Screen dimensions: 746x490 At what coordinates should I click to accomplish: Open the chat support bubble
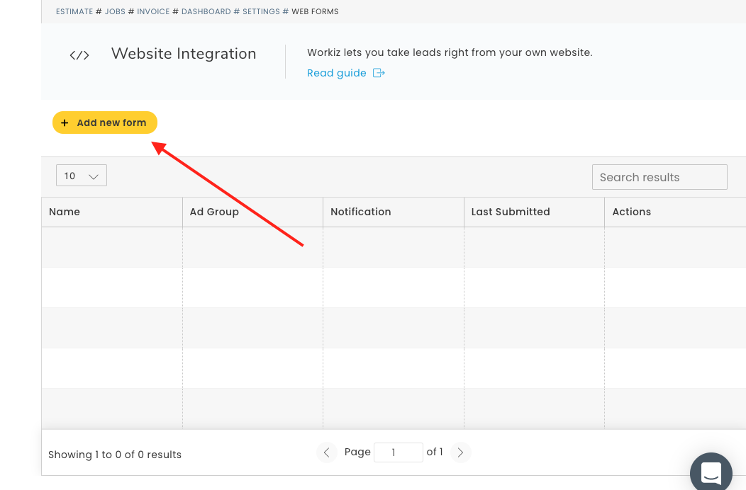click(711, 472)
